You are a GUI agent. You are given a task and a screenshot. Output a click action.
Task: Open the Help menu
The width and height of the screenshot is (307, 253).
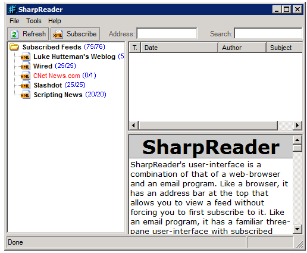(x=55, y=21)
